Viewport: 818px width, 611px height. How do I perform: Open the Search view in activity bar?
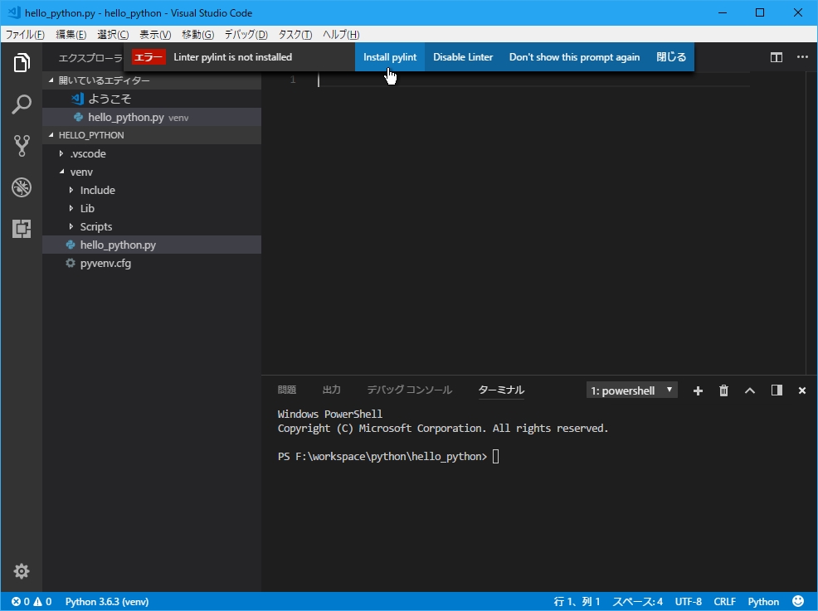pos(22,104)
